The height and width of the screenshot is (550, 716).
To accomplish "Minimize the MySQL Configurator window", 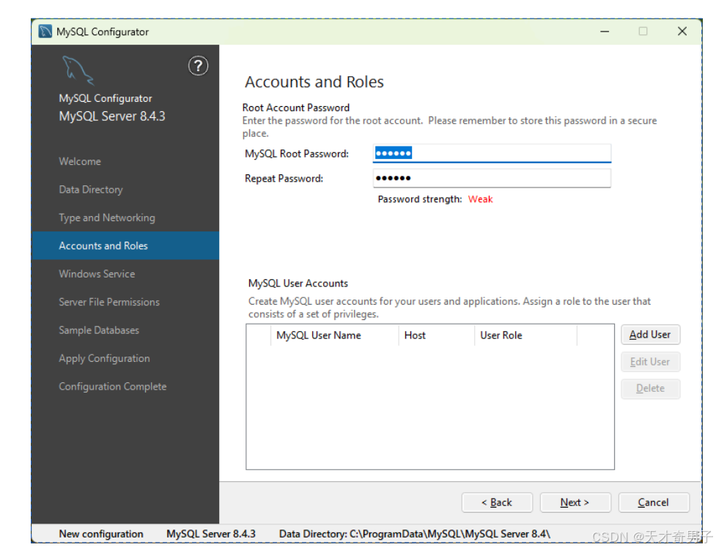I will point(605,31).
